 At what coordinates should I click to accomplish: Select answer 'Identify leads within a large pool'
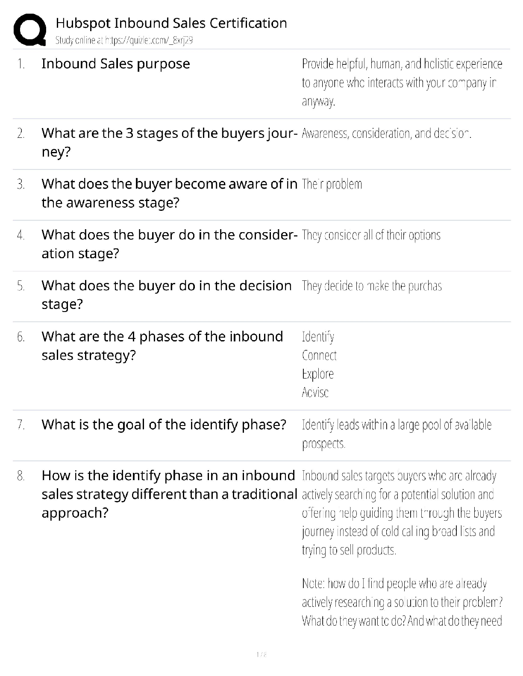[x=397, y=434]
